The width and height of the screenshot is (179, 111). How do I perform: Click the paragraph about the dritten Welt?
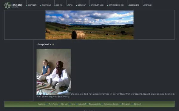pyautogui.click(x=106, y=95)
